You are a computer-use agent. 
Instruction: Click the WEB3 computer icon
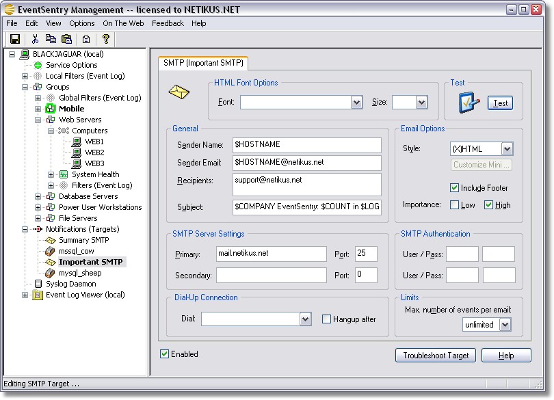tap(77, 163)
